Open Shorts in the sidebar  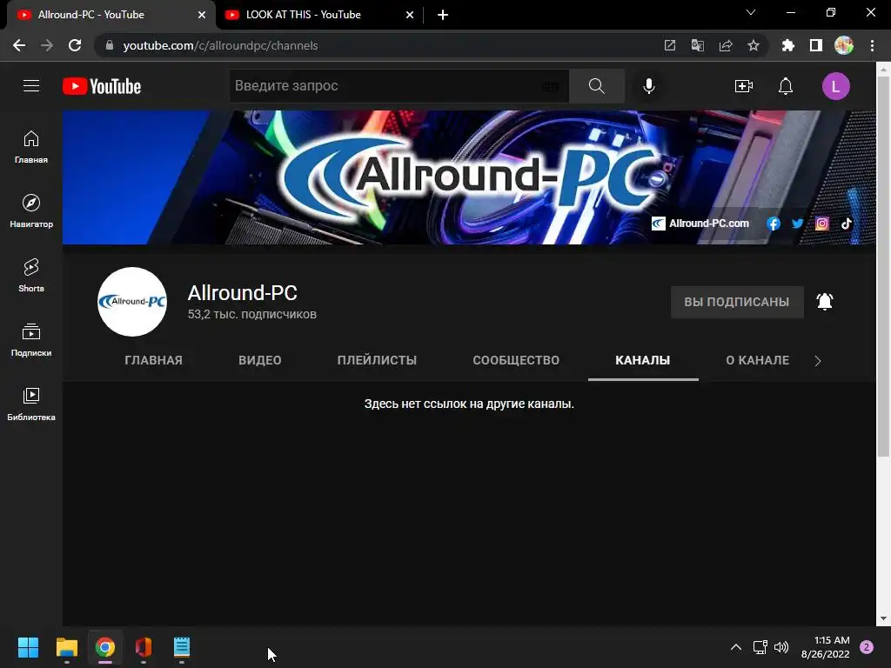coord(31,276)
